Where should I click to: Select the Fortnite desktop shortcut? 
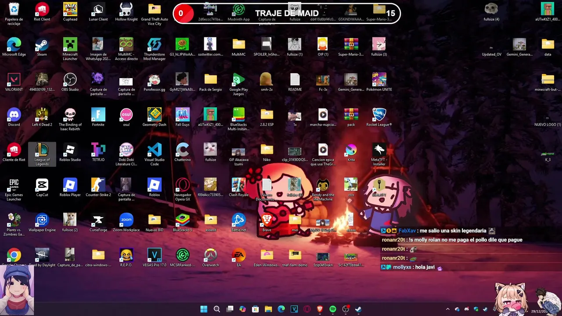pos(98,117)
